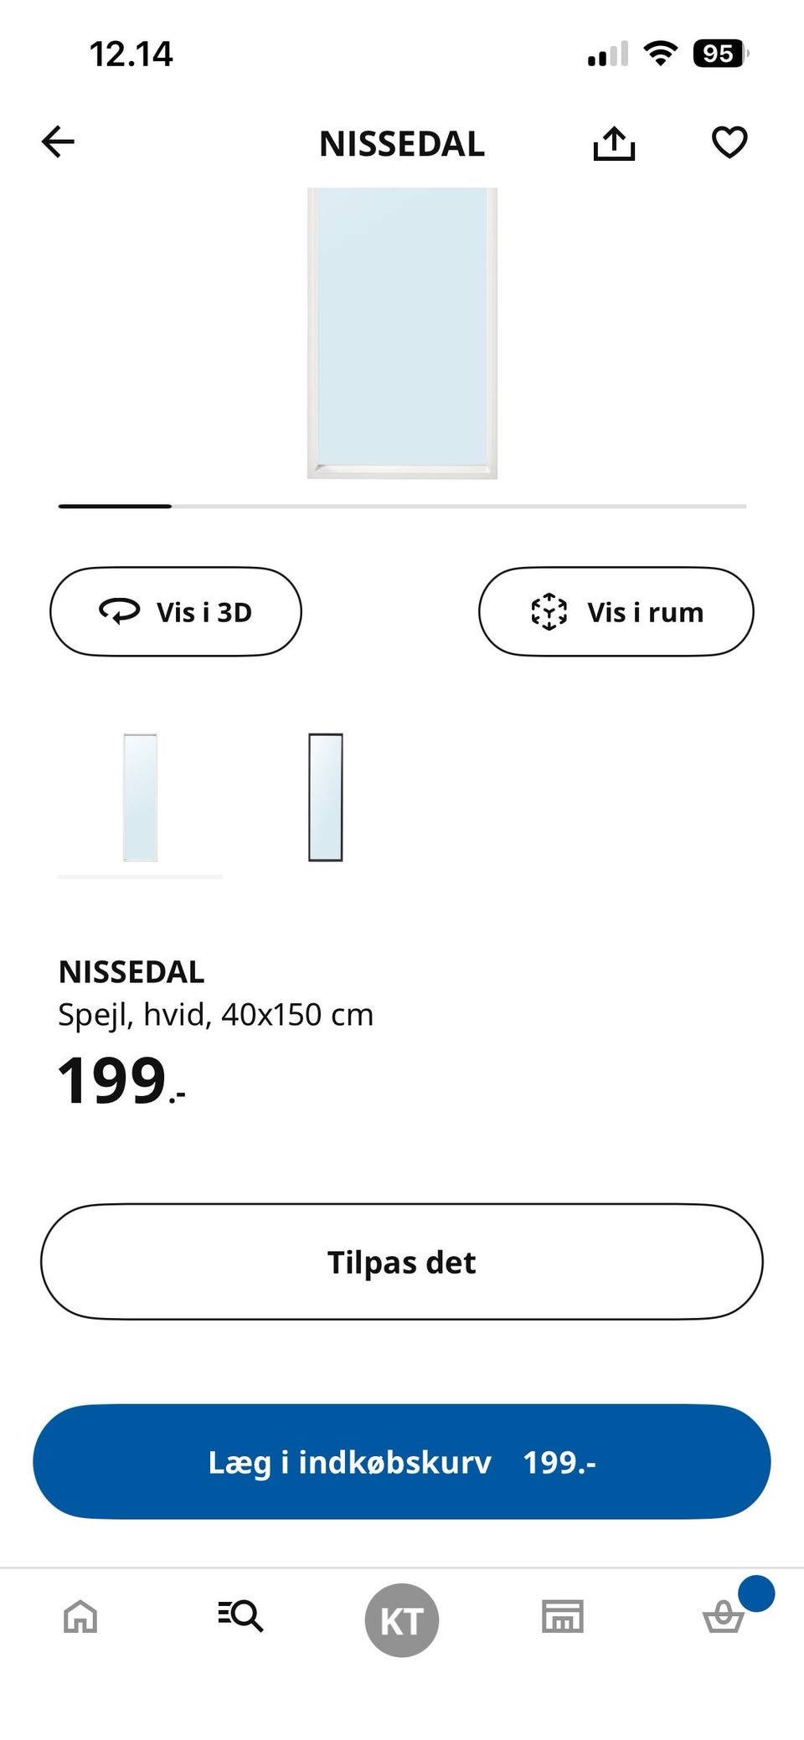Tap the large product price below the description
Image resolution: width=804 pixels, height=1740 pixels.
pos(121,1081)
